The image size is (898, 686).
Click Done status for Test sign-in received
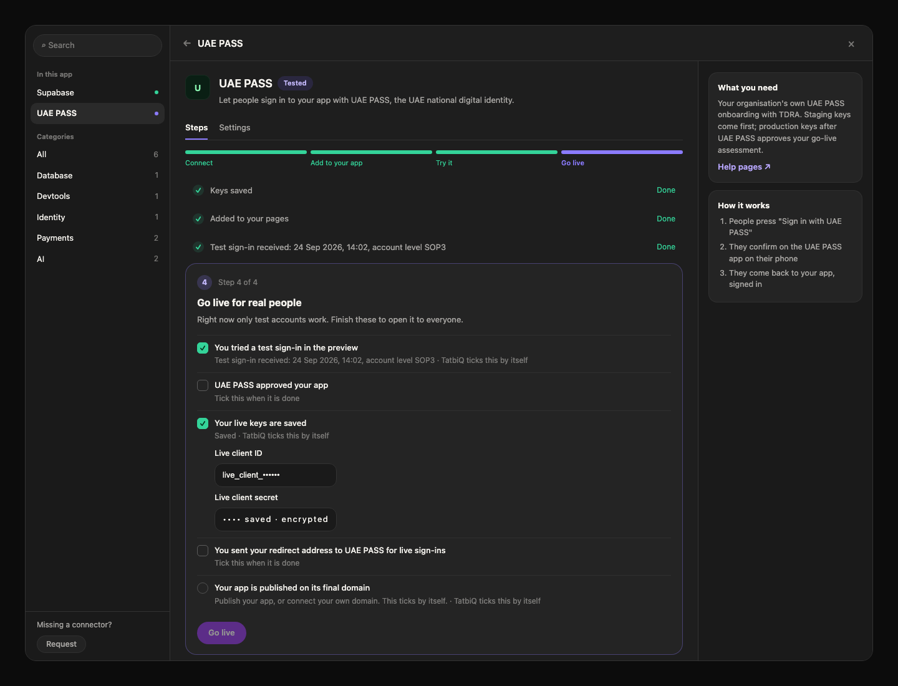click(x=666, y=247)
